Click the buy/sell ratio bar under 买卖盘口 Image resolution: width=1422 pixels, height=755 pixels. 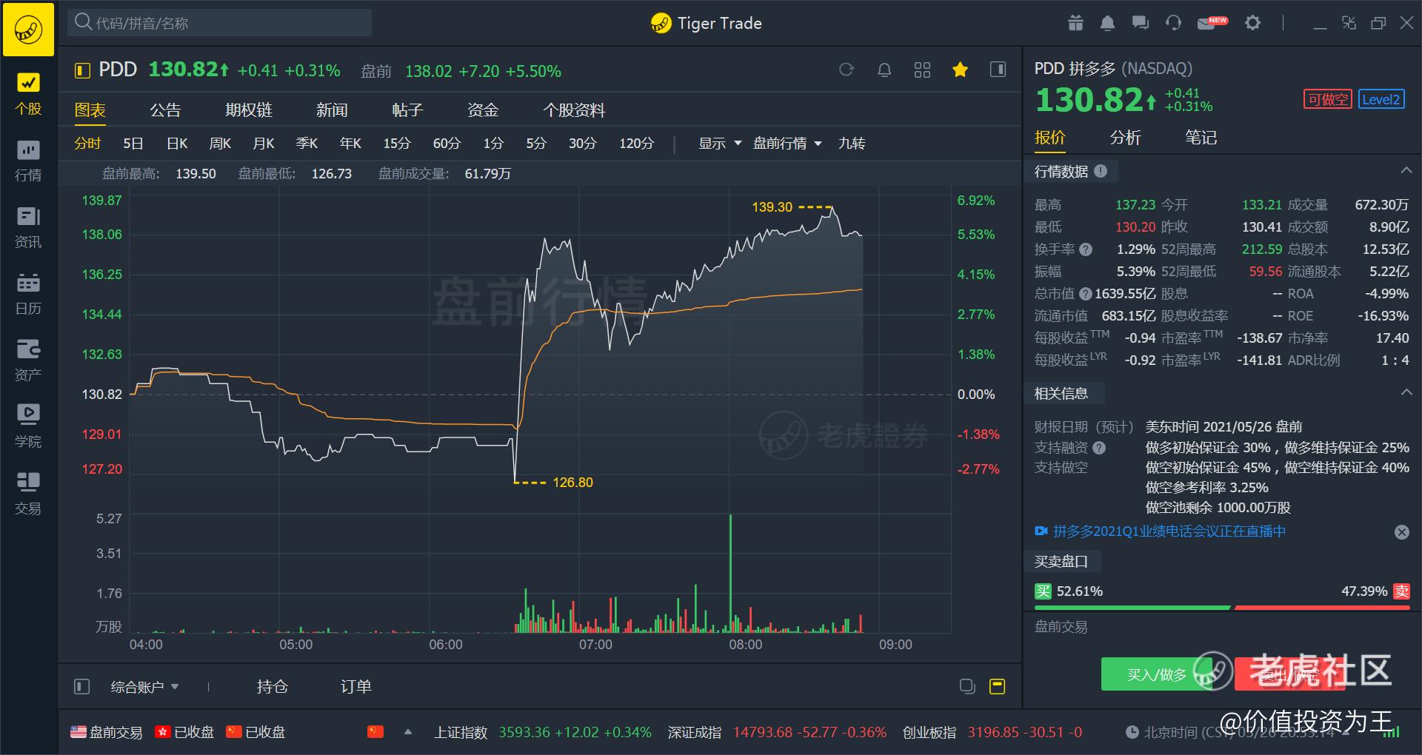(1222, 608)
